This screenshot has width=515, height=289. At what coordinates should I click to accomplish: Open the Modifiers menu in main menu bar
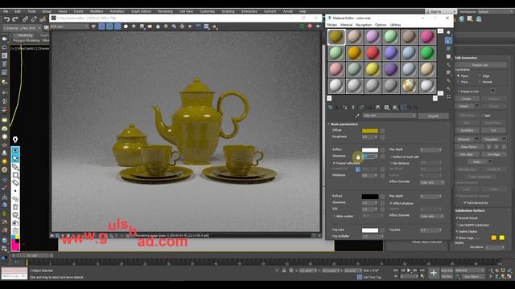(97, 11)
